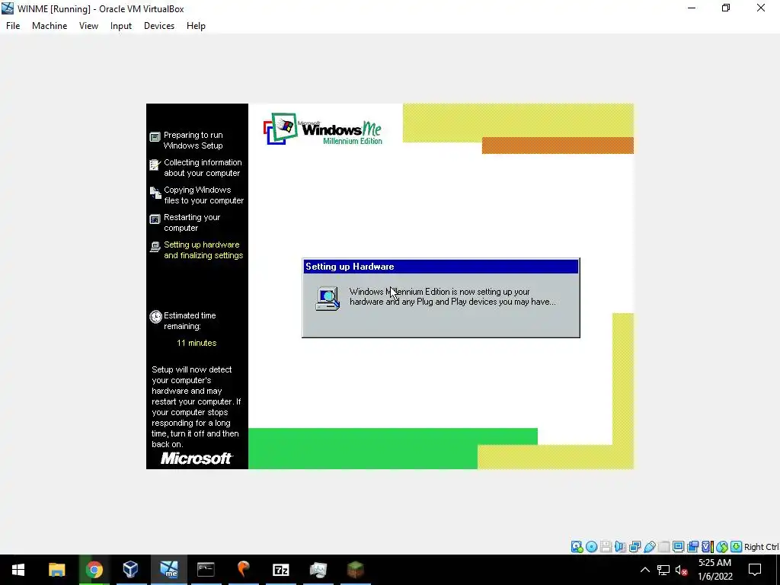
Task: Click 'Collecting information about your computer' step
Action: (203, 168)
